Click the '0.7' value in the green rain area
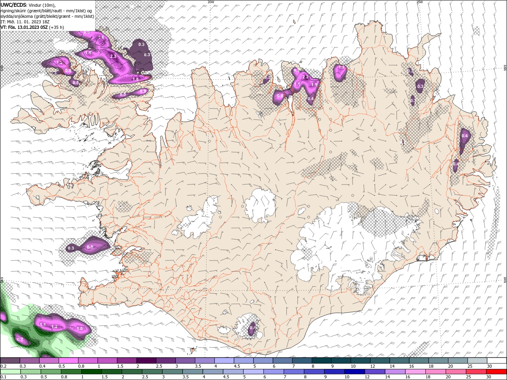This screenshot has height=380, width=507. [21, 340]
